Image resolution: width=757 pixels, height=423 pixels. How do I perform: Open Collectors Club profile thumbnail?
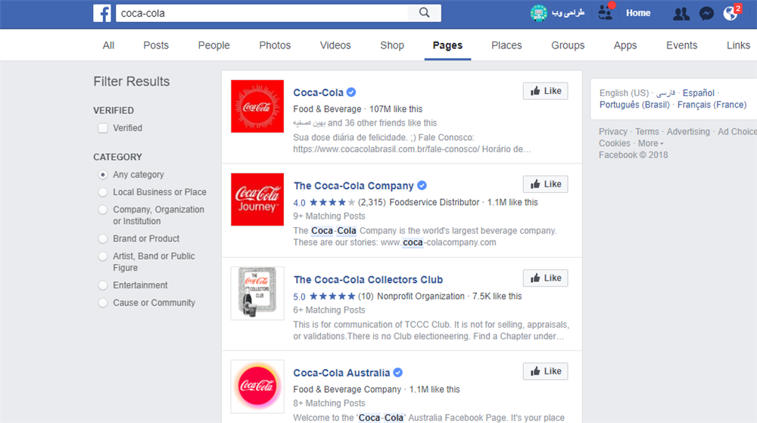click(x=257, y=293)
